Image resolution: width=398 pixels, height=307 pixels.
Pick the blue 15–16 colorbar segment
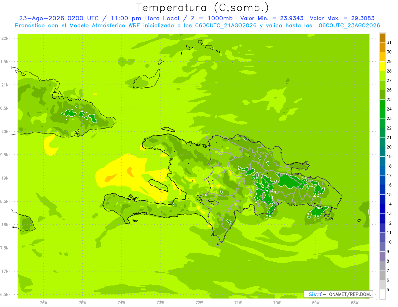point(382,190)
